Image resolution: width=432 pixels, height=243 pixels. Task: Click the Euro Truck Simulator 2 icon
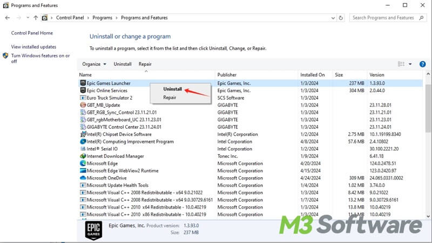(x=83, y=98)
